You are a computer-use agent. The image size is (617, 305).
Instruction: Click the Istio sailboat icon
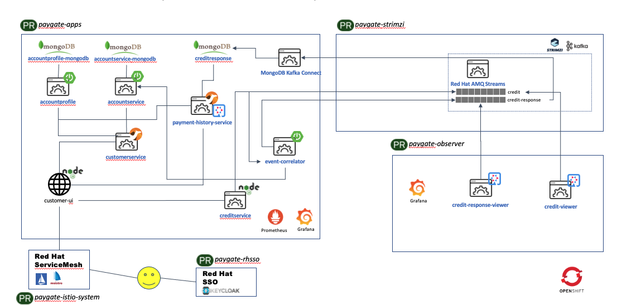pyautogui.click(x=42, y=278)
